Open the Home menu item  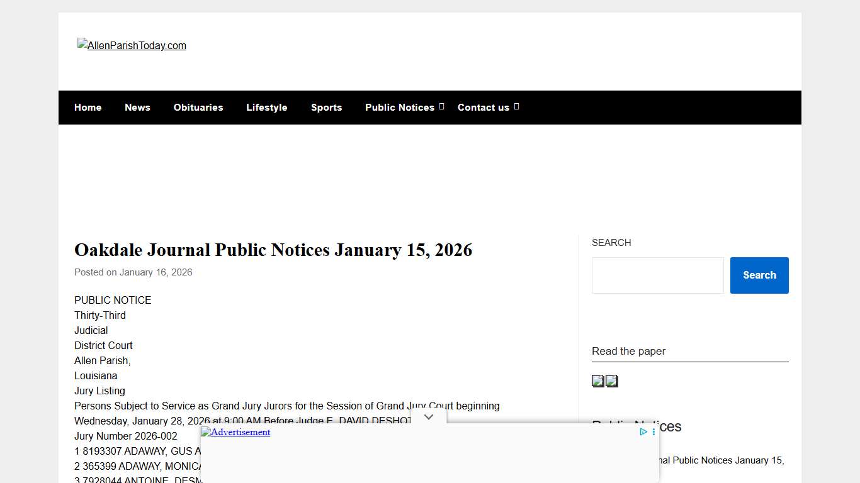click(88, 107)
